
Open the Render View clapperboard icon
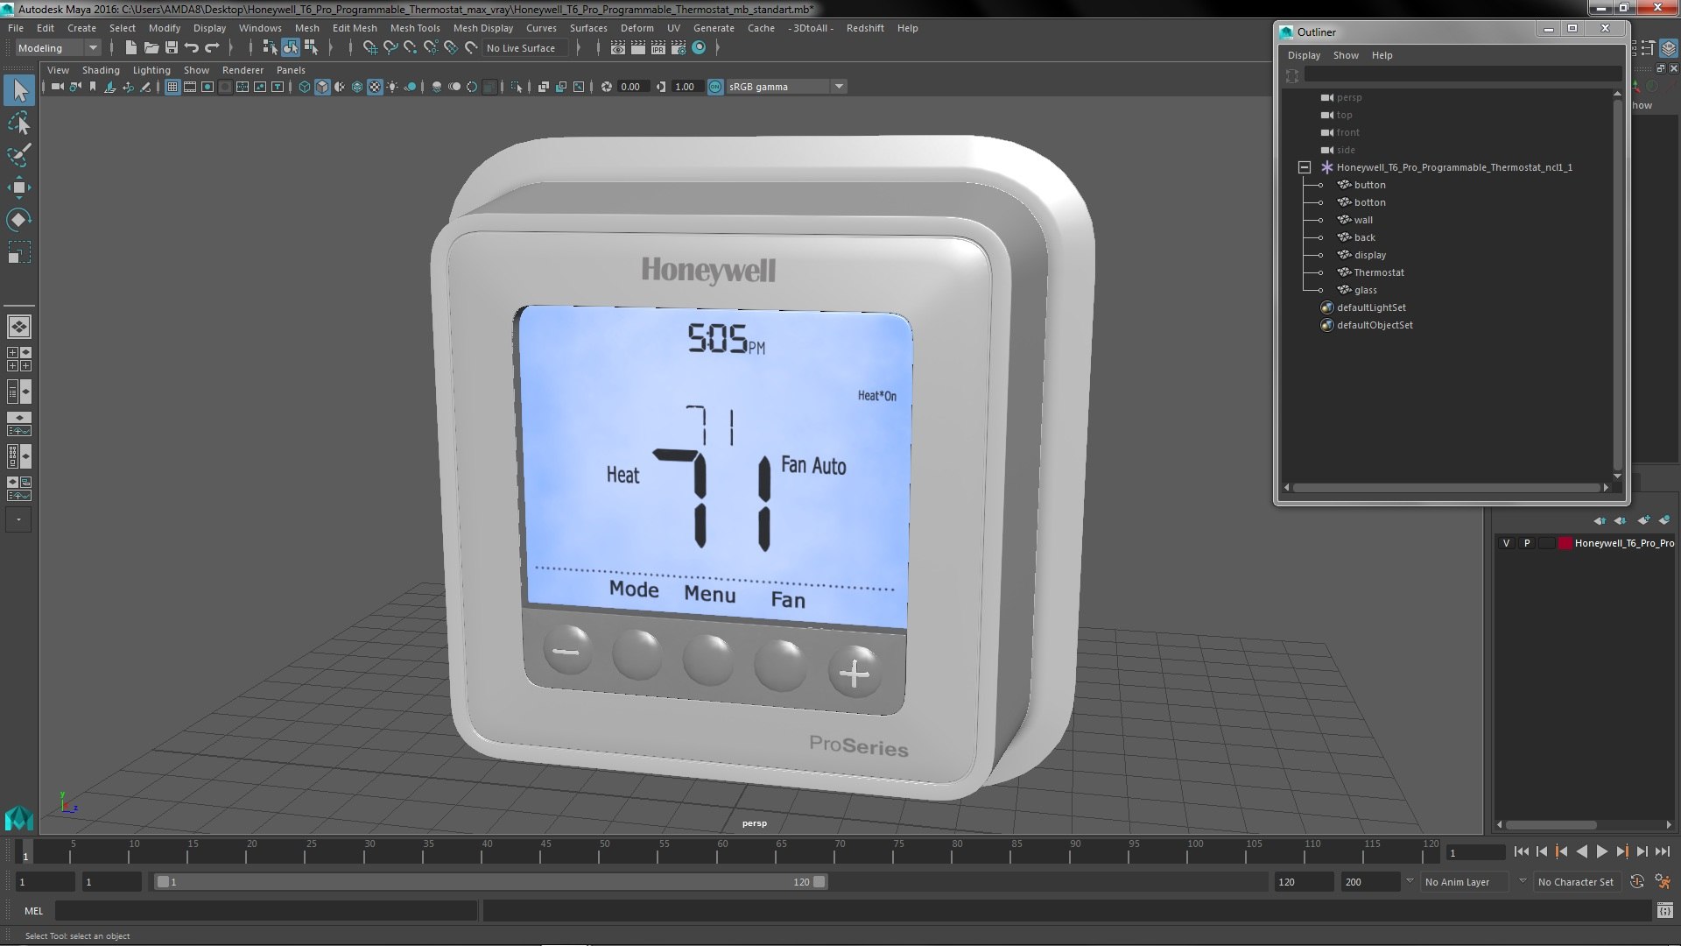click(618, 48)
